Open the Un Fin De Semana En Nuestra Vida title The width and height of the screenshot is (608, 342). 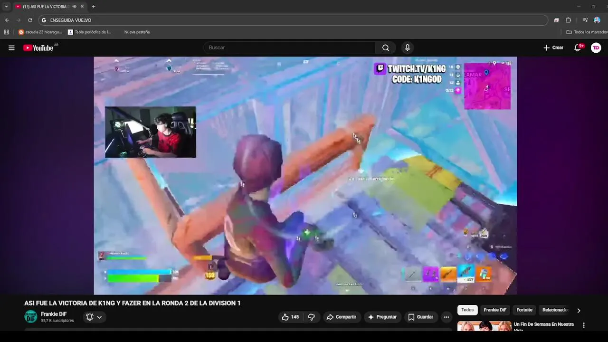[x=544, y=327]
